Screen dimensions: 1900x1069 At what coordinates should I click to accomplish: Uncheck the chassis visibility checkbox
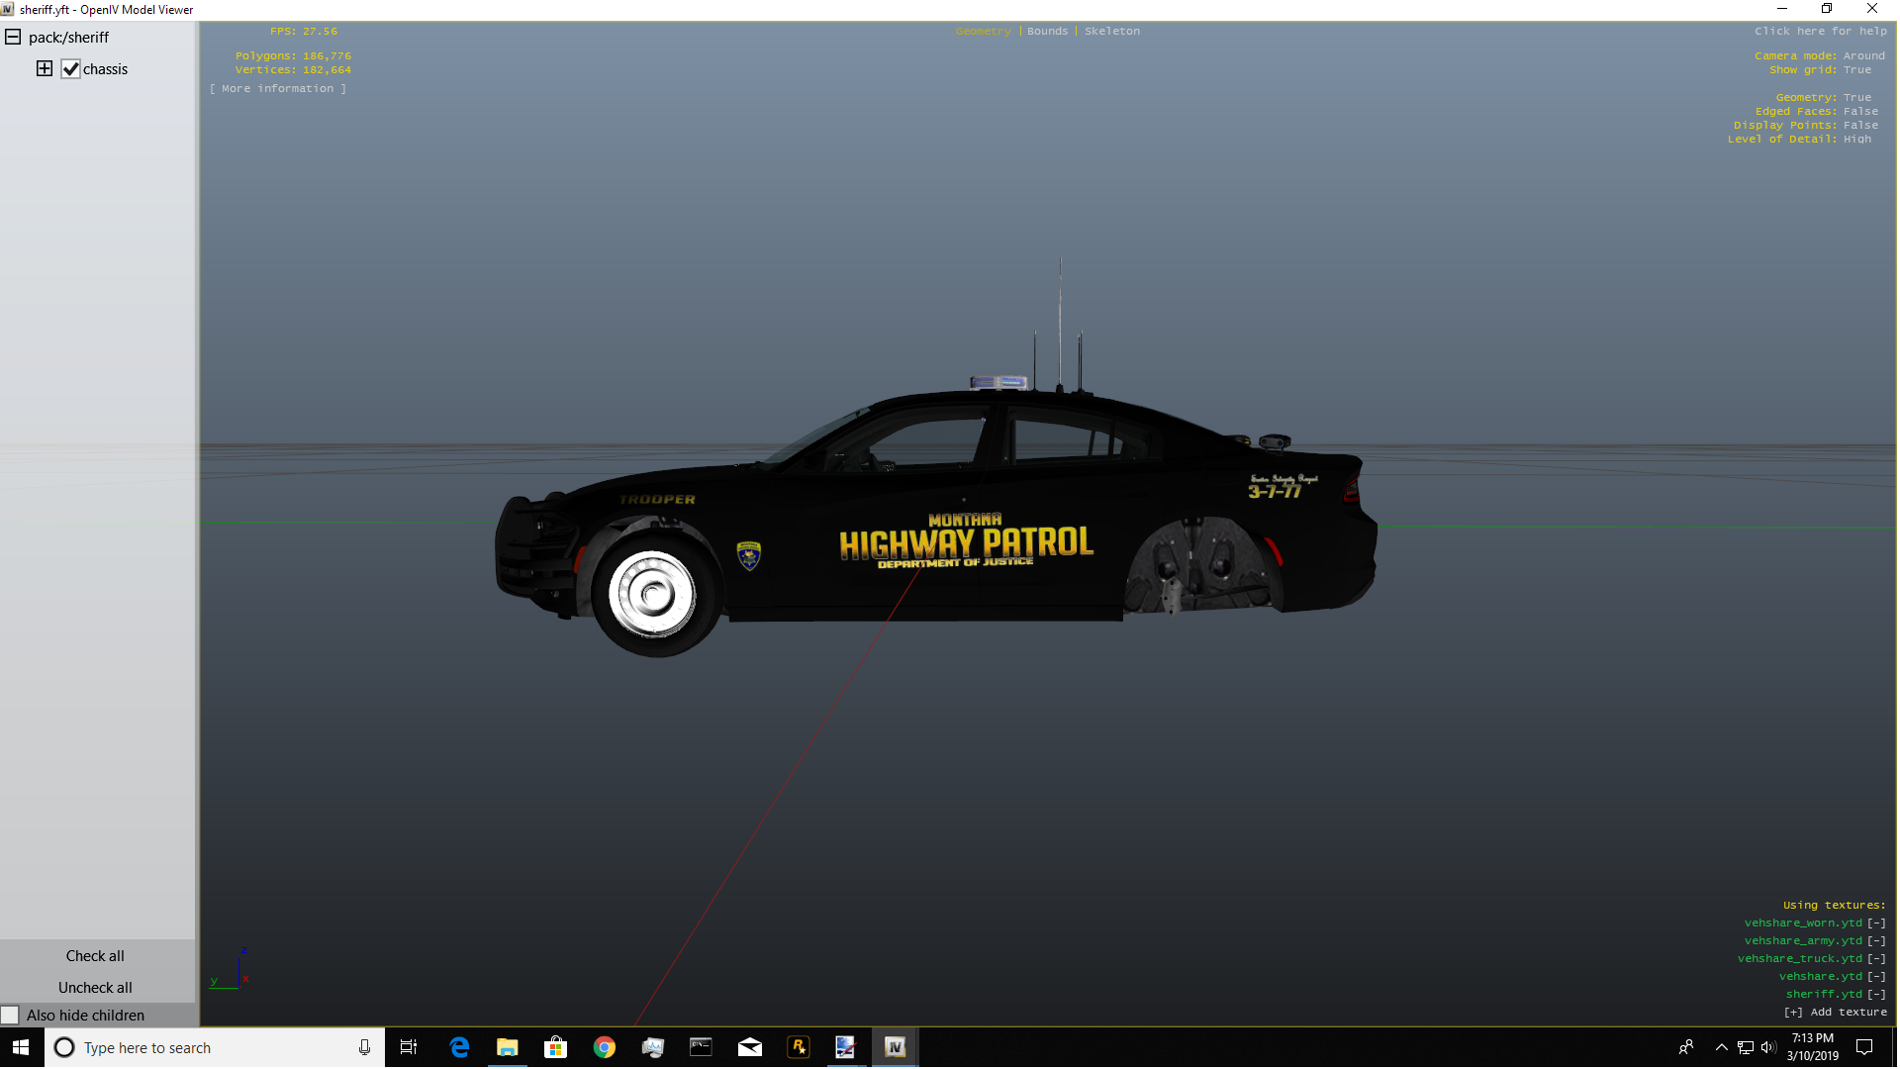pyautogui.click(x=70, y=69)
